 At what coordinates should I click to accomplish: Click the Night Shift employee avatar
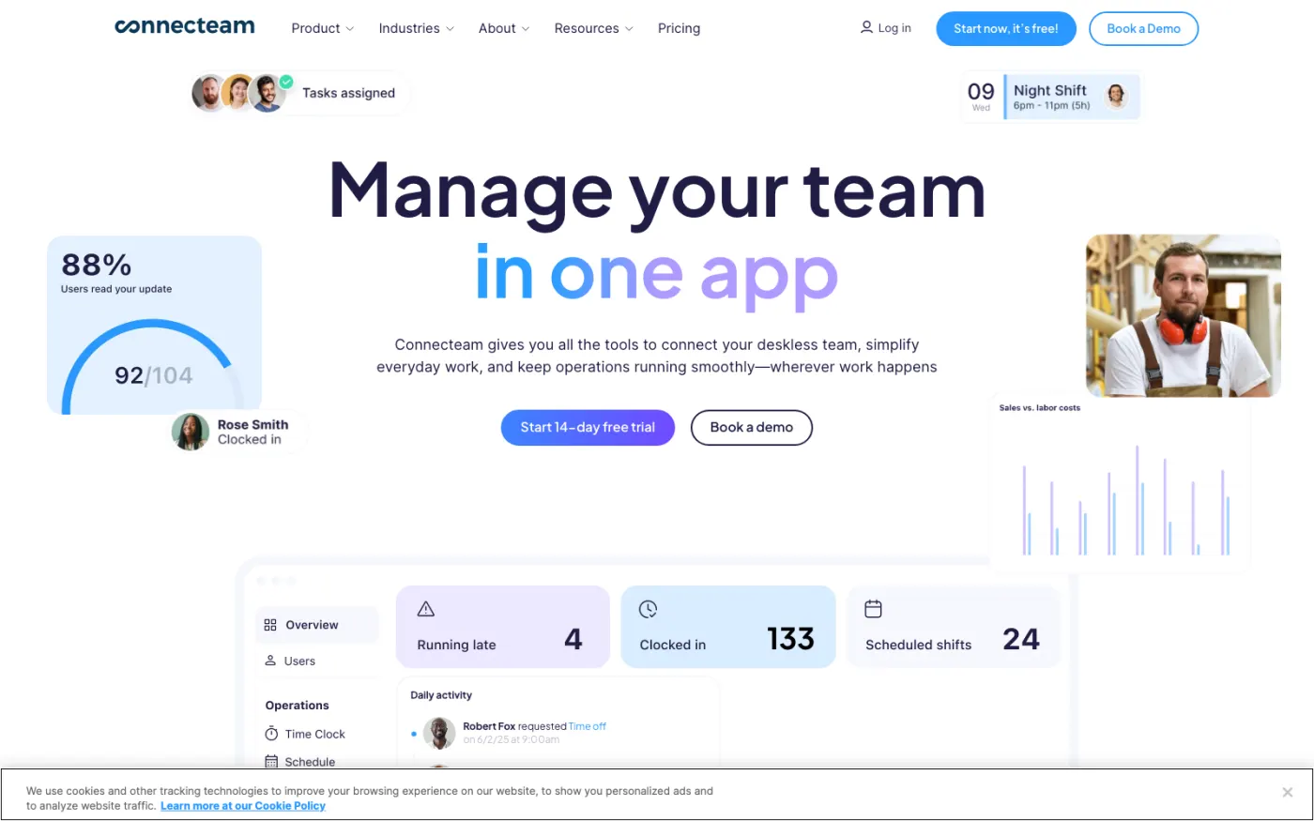click(1116, 95)
